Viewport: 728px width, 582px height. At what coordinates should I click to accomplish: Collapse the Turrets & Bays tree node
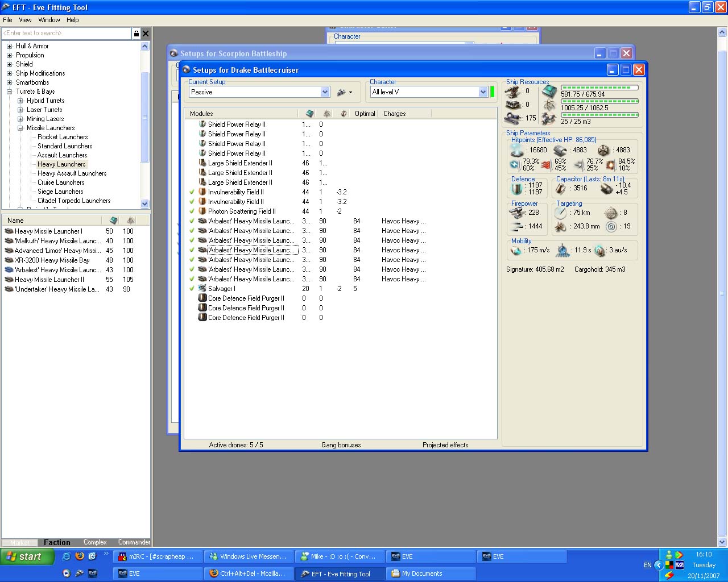(9, 92)
